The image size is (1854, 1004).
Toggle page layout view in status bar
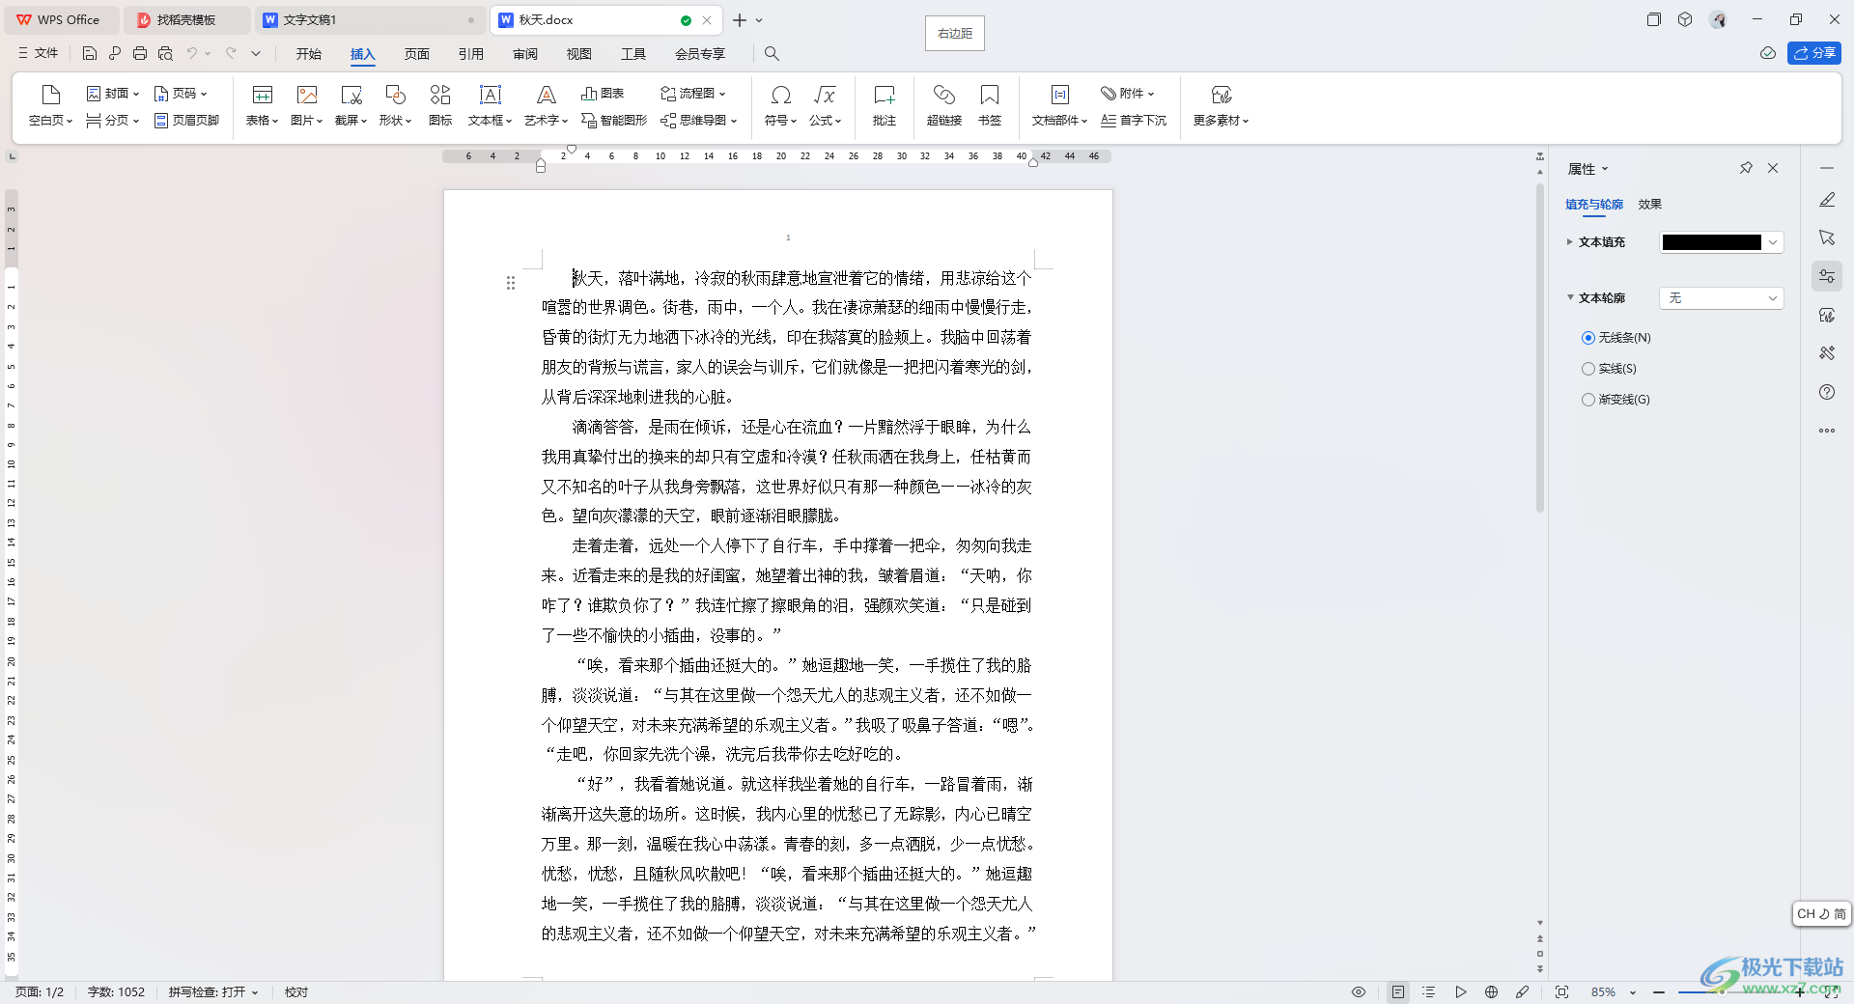(x=1397, y=992)
